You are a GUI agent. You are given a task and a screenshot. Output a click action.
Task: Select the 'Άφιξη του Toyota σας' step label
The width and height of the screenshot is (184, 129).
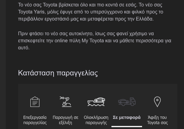pos(157,120)
